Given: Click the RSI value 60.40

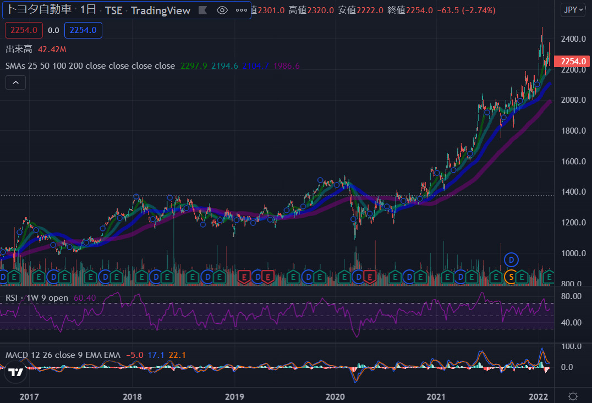Looking at the screenshot, I should click(x=85, y=298).
